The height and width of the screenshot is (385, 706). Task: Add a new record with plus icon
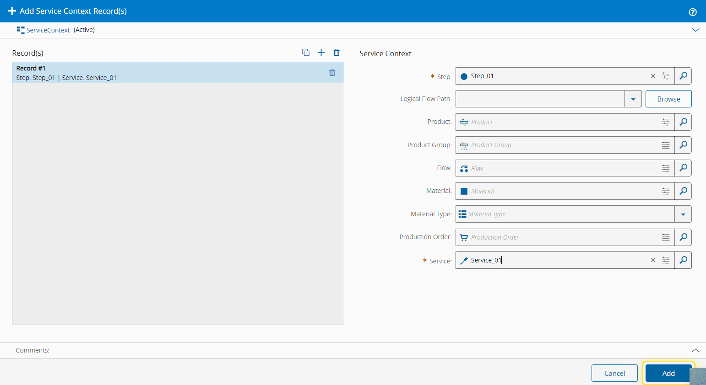click(321, 53)
